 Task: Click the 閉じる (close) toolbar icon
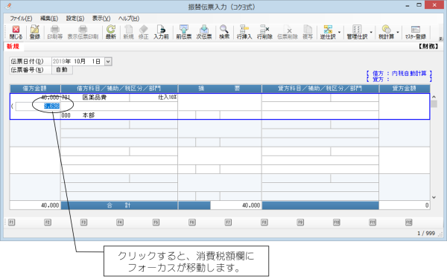coord(16,32)
